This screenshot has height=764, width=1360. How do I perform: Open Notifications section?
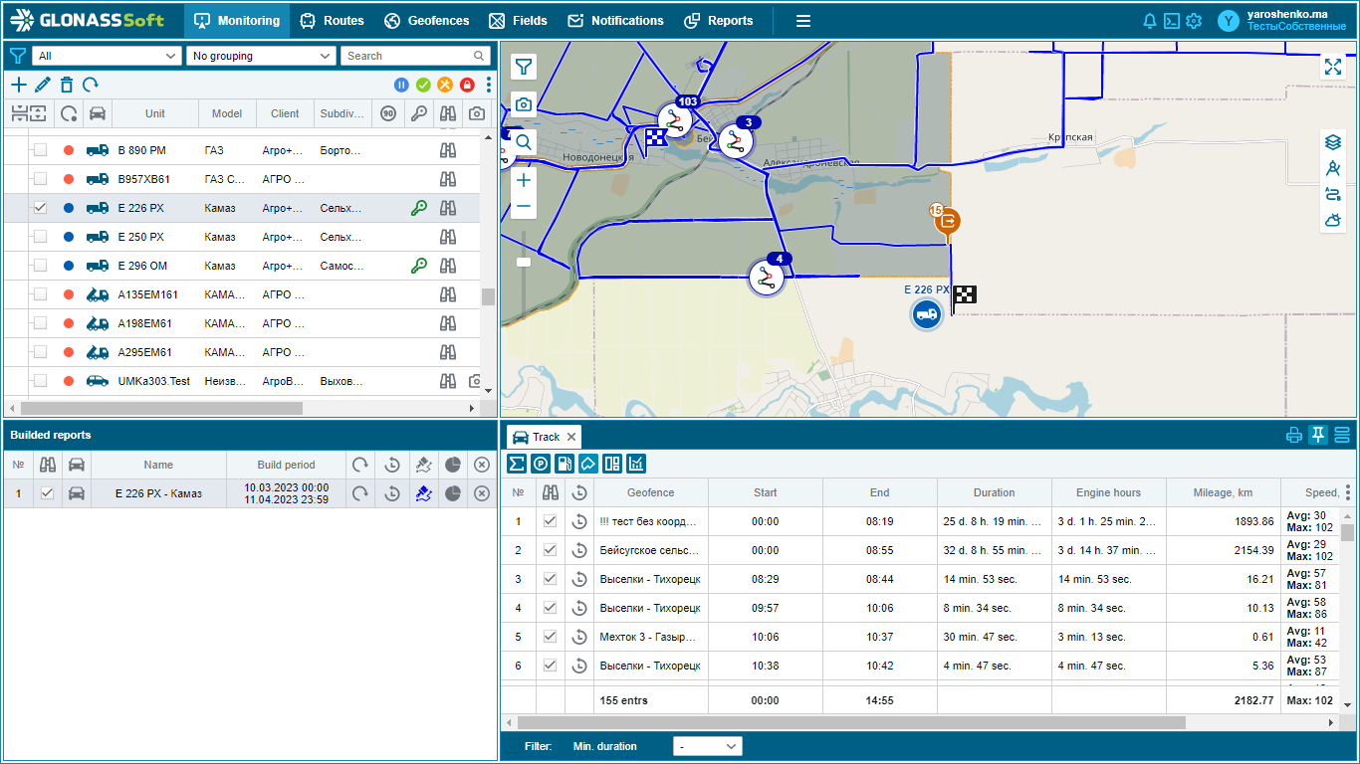(615, 21)
